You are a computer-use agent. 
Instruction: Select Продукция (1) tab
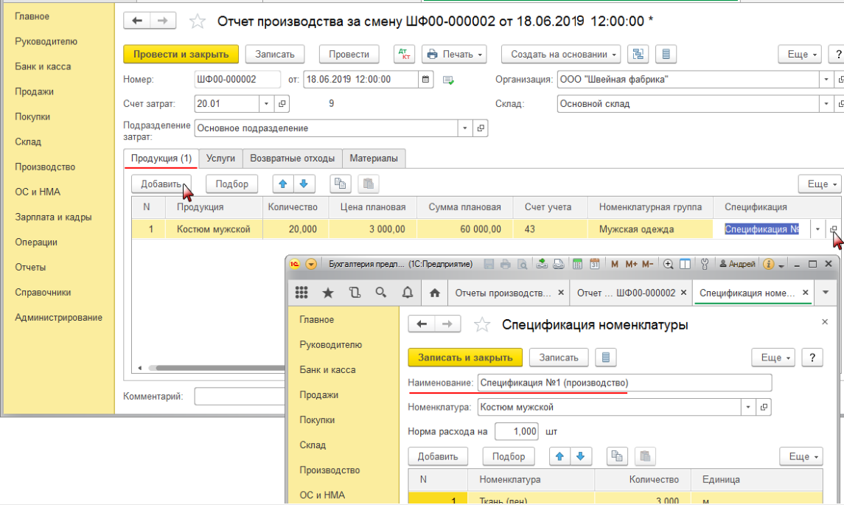[x=161, y=159]
